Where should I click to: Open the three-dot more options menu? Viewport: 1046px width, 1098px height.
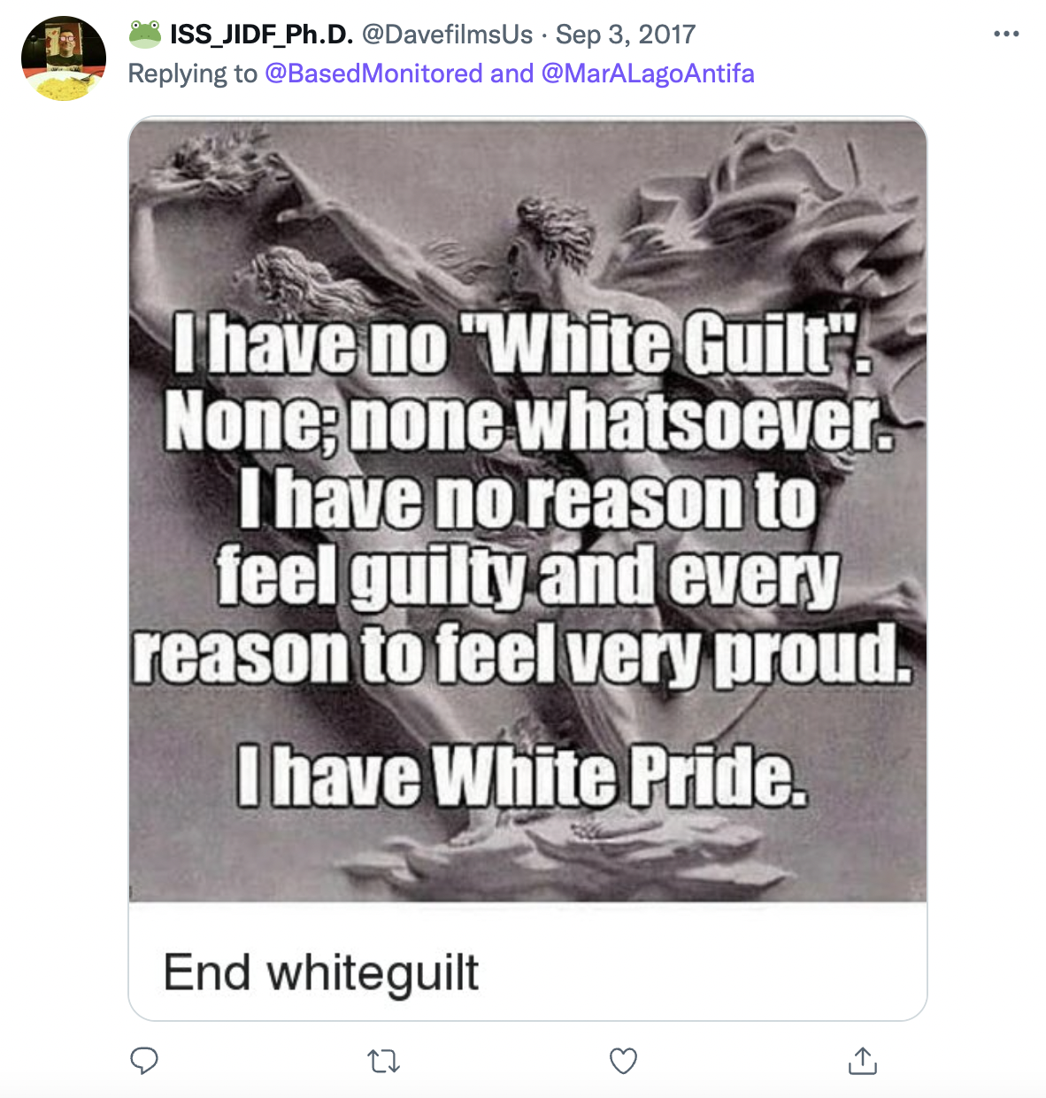[x=1006, y=34]
